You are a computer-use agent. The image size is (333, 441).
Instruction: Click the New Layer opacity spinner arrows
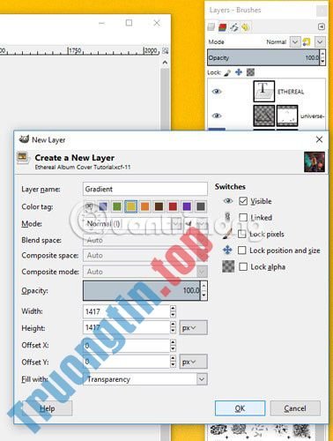coord(203,290)
